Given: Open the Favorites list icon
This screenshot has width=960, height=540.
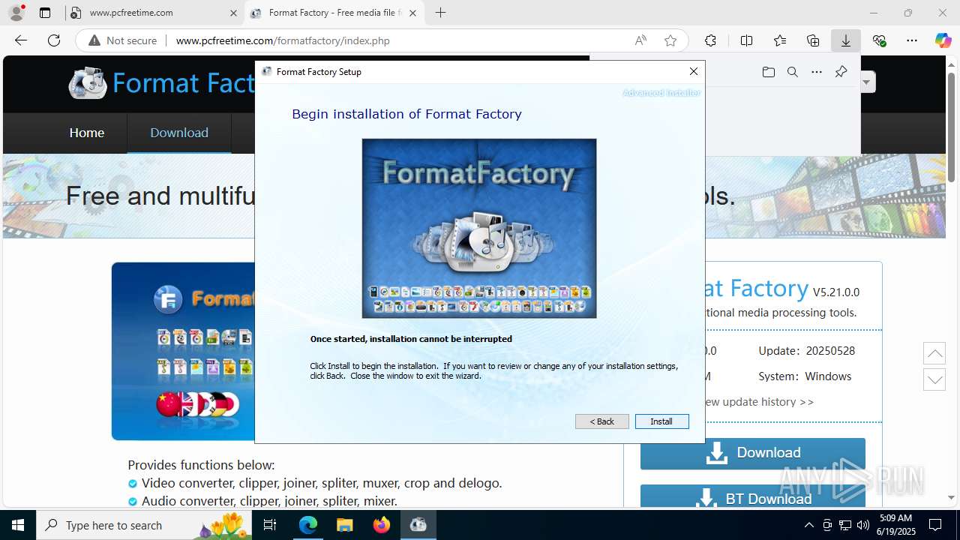Looking at the screenshot, I should [x=780, y=40].
